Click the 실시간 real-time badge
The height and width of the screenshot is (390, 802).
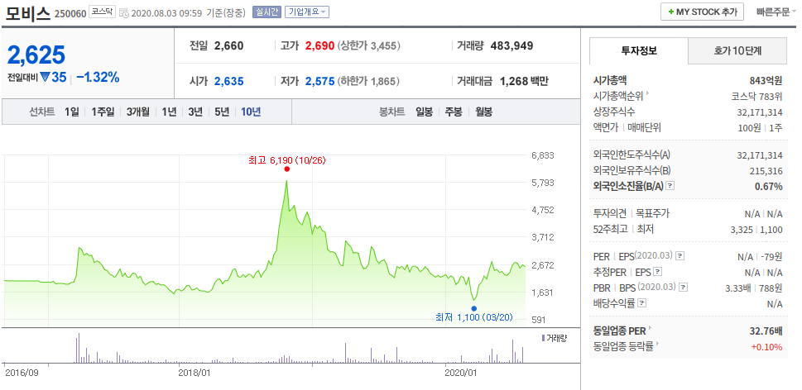click(267, 12)
